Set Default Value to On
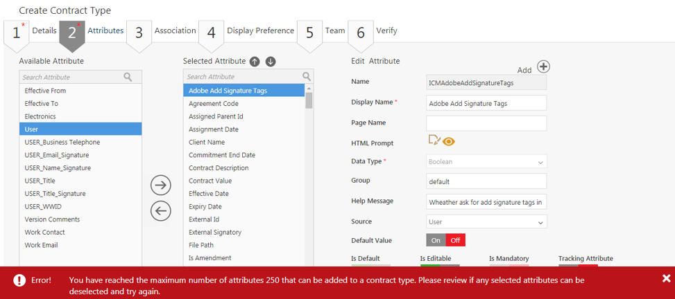Image resolution: width=675 pixels, height=299 pixels. (x=436, y=240)
